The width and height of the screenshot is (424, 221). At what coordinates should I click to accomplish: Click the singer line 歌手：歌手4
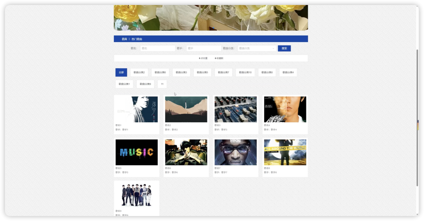[x=270, y=130]
